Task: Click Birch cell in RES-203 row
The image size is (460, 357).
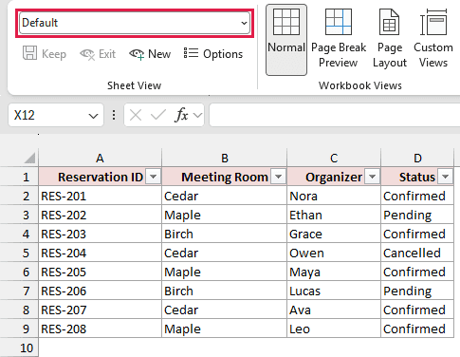Action: point(224,234)
